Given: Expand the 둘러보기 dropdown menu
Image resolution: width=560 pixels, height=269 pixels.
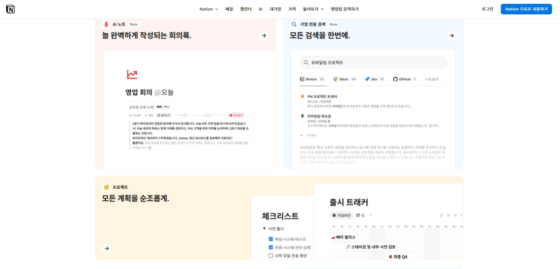Looking at the screenshot, I should pyautogui.click(x=313, y=9).
